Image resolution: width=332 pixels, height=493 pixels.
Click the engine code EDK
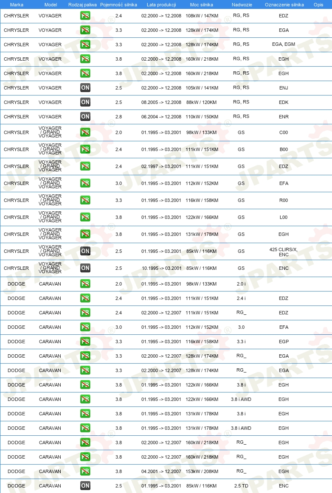(x=284, y=102)
